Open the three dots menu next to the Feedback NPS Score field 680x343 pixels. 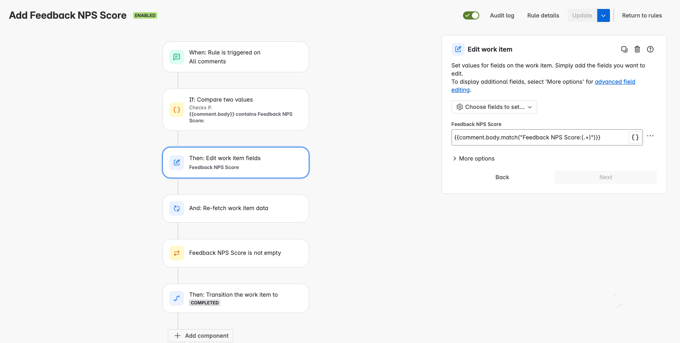[x=650, y=136]
